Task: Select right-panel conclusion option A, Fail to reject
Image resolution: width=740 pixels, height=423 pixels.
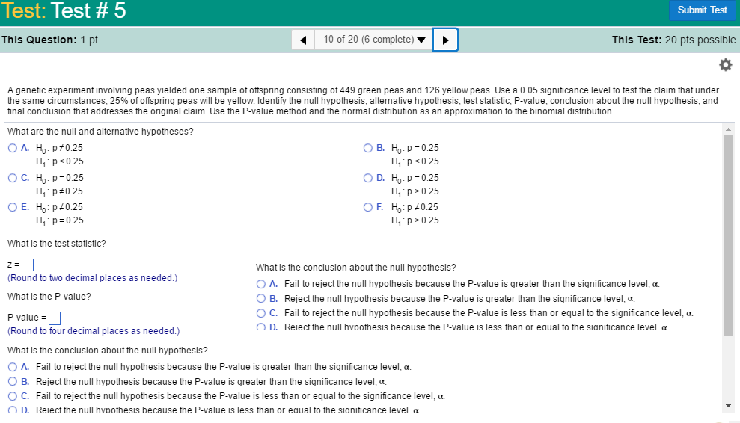Action: click(261, 284)
